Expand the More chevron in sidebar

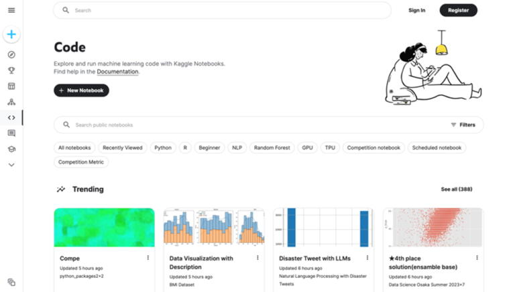pos(11,165)
